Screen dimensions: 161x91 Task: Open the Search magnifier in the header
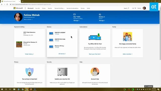[x=128, y=8]
